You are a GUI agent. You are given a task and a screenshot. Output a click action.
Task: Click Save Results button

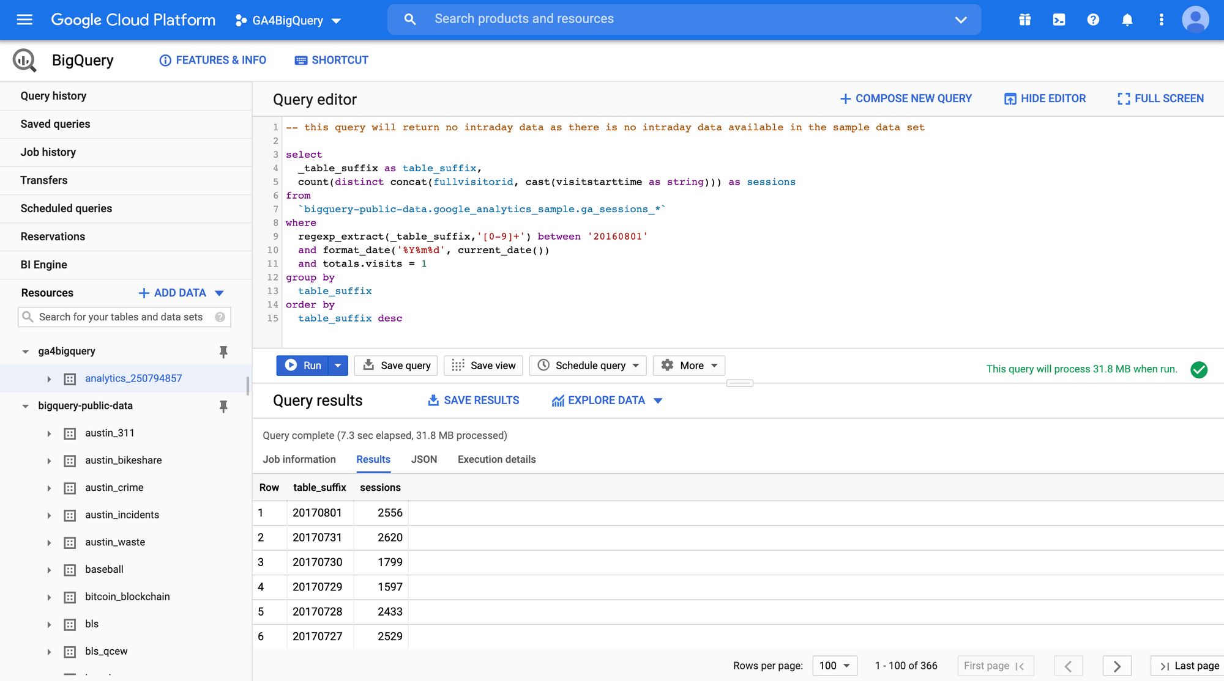pyautogui.click(x=473, y=400)
